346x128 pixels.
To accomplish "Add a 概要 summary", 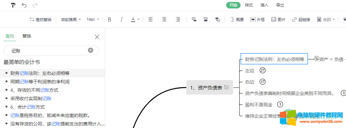I will point(237,20).
